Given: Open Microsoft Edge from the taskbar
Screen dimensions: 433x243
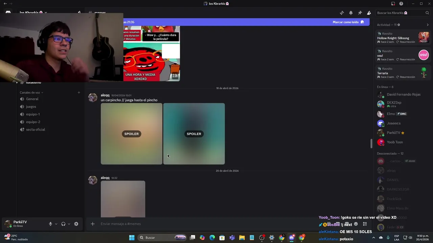Looking at the screenshot, I should point(212,238).
